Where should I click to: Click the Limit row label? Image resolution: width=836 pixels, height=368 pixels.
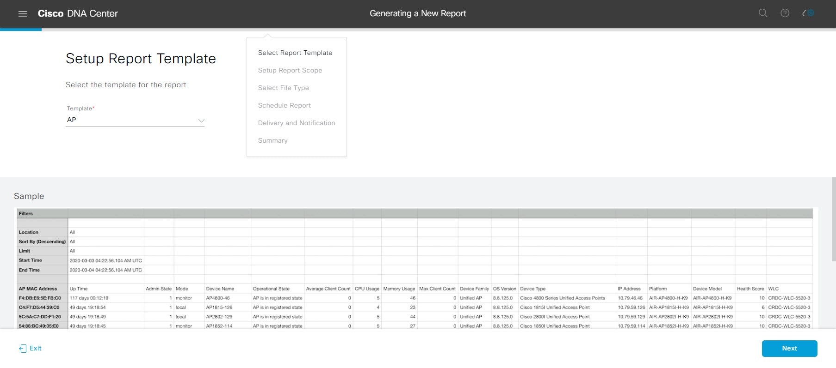coord(25,251)
